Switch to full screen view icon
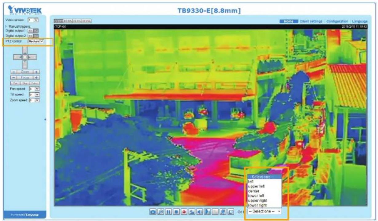Viewport: 378px width, 221px height. pyautogui.click(x=231, y=211)
